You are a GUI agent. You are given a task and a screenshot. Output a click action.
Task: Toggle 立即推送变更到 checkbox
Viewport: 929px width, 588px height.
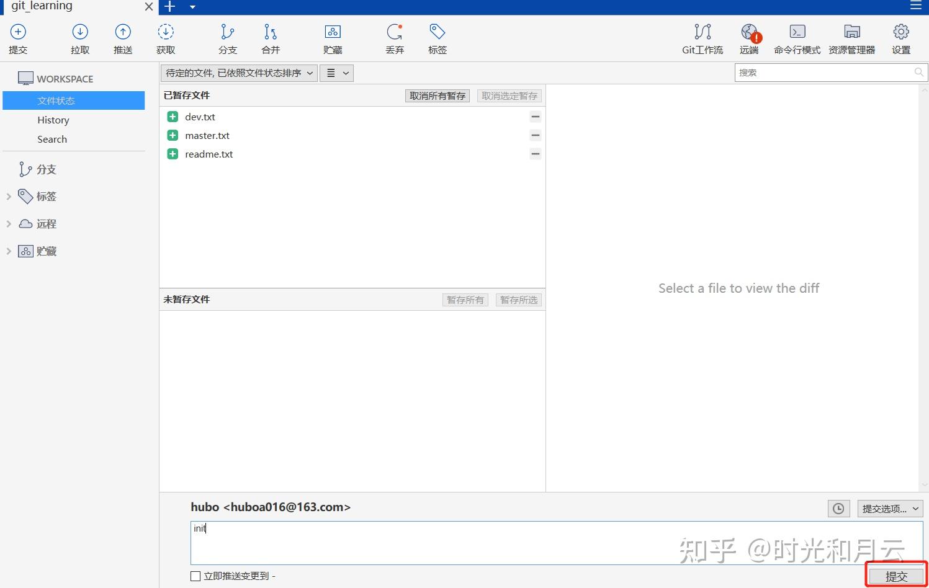(x=195, y=576)
